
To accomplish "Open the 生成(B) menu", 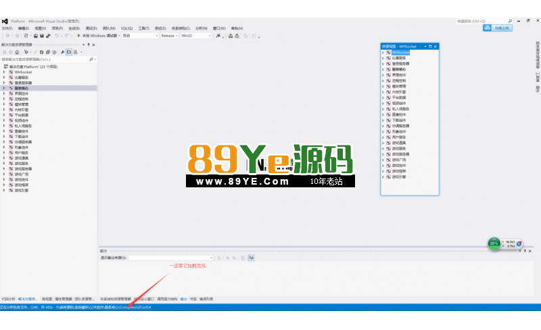I will (x=74, y=28).
